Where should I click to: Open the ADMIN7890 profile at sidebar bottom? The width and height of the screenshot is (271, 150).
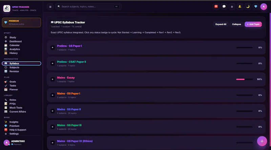pyautogui.click(x=21, y=143)
